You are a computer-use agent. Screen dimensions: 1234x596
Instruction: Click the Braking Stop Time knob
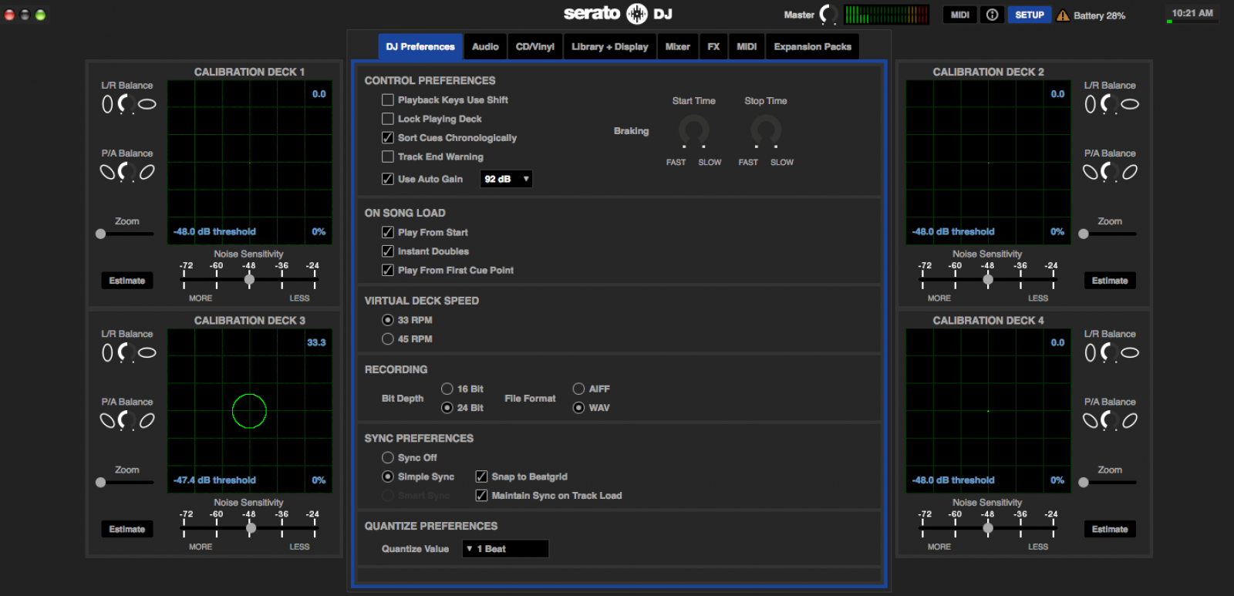click(x=766, y=132)
